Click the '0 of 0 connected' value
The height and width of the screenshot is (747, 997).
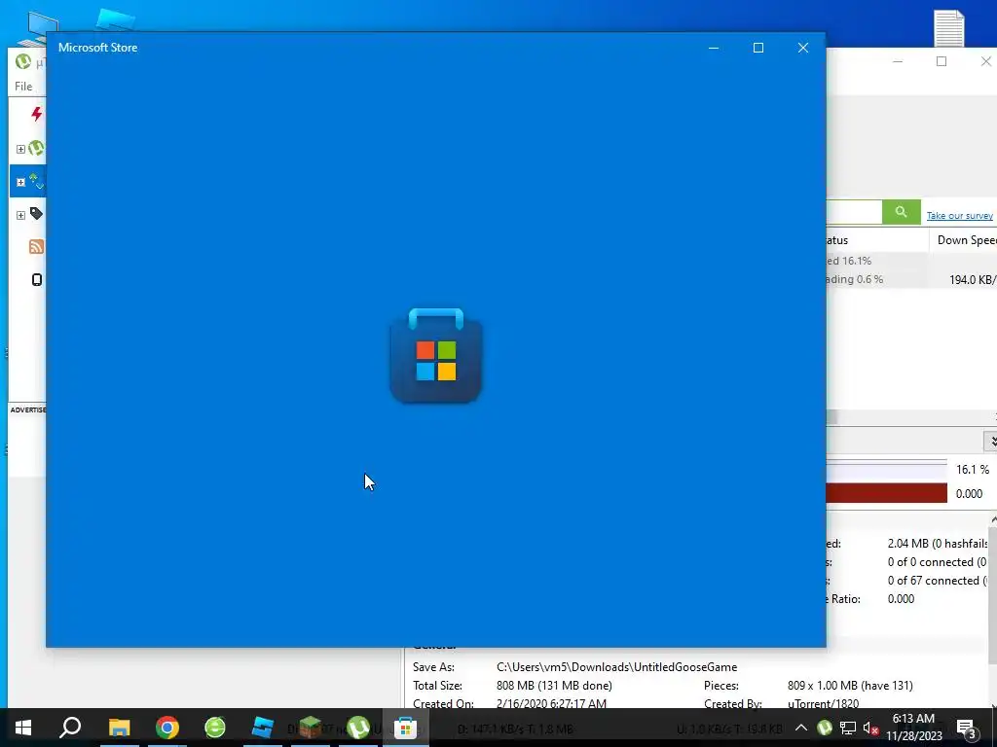pyautogui.click(x=937, y=562)
